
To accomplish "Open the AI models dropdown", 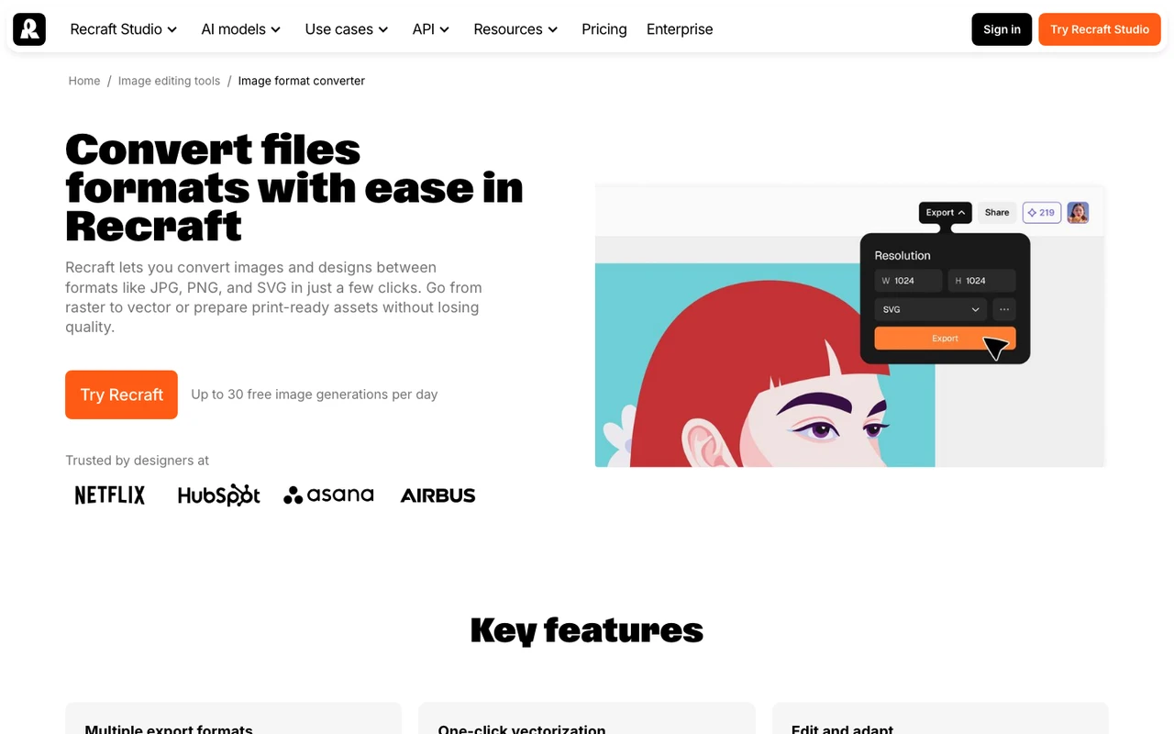I will click(x=241, y=29).
